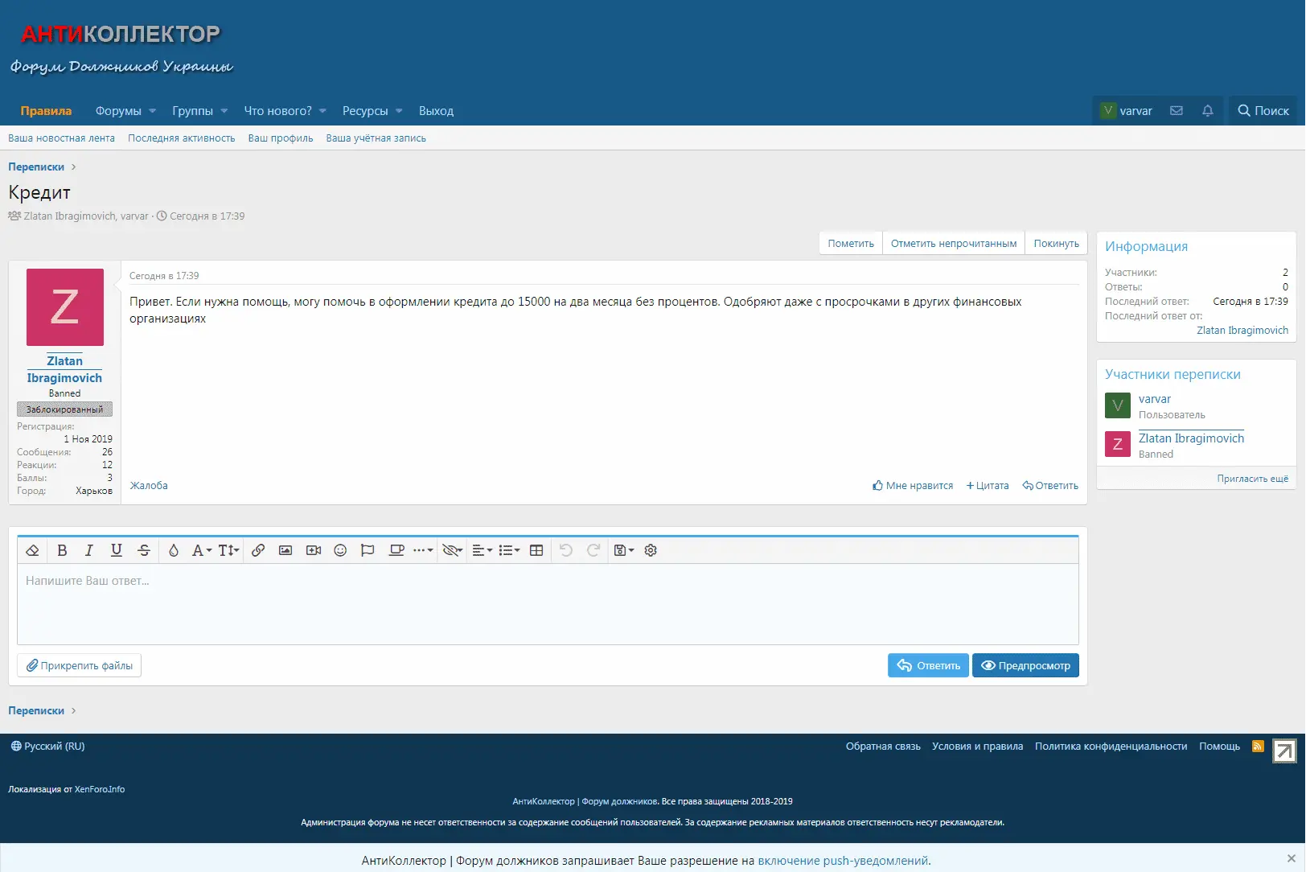Click the Предпросмотр preview button
The height and width of the screenshot is (872, 1306).
[x=1025, y=665]
